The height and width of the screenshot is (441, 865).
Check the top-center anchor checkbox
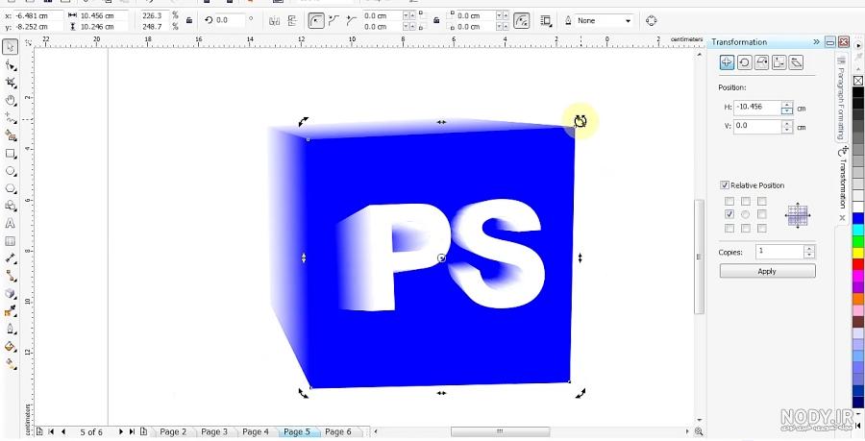pos(745,202)
